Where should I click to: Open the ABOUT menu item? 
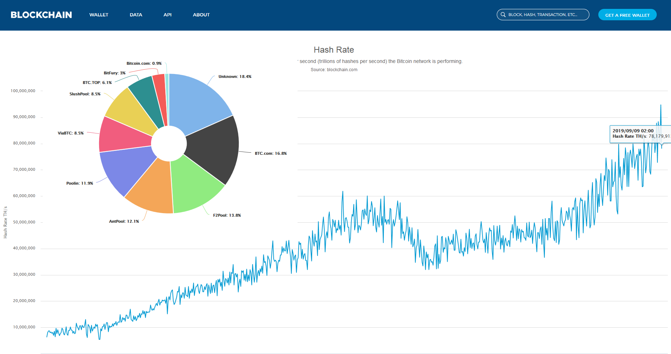pyautogui.click(x=201, y=15)
